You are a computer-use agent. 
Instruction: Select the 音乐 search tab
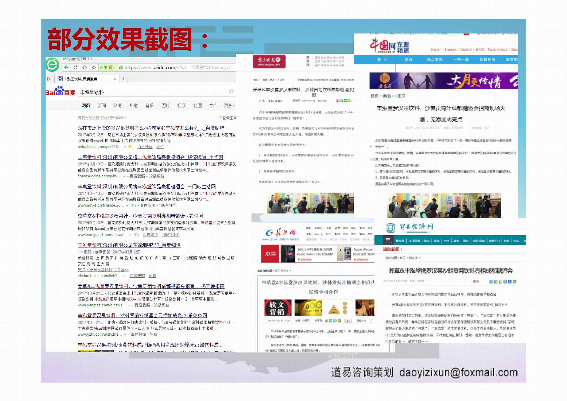[x=150, y=106]
